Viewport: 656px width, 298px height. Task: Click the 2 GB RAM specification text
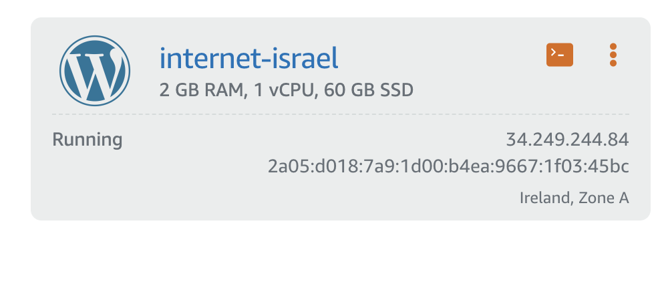tap(201, 90)
